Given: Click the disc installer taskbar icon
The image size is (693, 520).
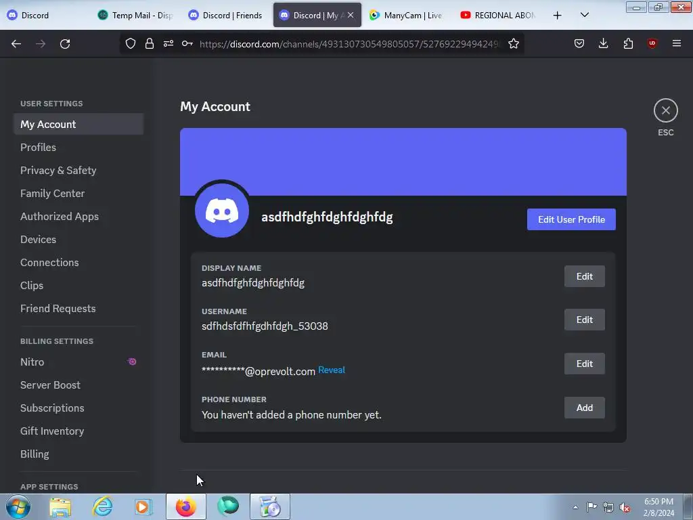Looking at the screenshot, I should pyautogui.click(x=270, y=506).
